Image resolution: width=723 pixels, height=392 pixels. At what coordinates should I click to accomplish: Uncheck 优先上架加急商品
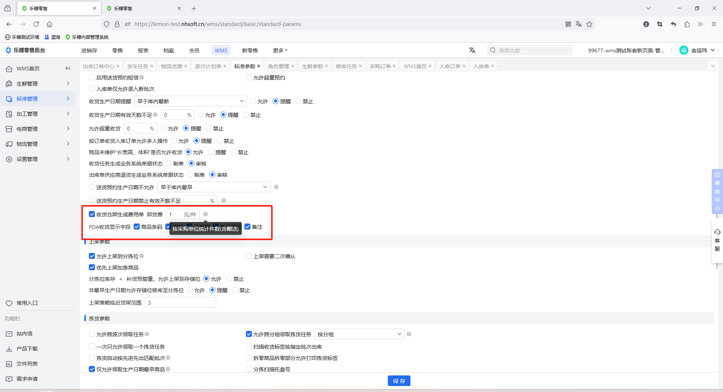92,267
